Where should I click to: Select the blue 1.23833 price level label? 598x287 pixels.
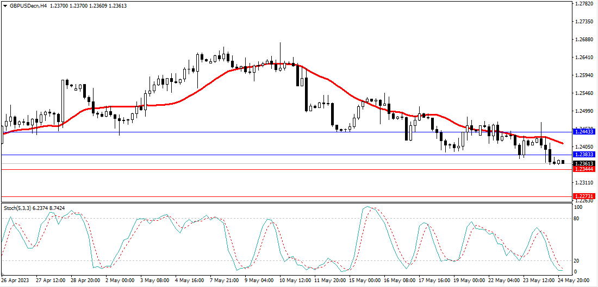(584, 155)
